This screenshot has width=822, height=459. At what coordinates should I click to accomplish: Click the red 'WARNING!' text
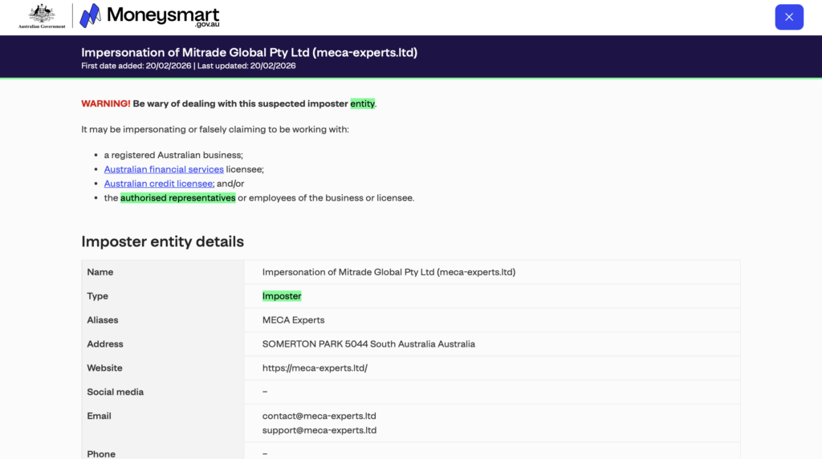tap(105, 104)
